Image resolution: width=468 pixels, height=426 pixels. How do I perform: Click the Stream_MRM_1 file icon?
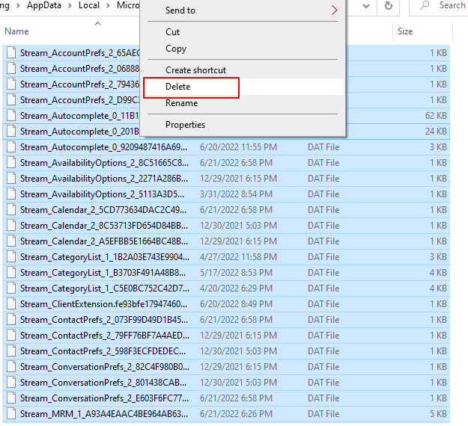10,413
